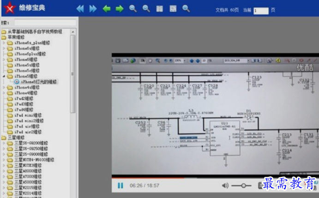Expand the 三星S6-G9250维修 folder arrow
The width and height of the screenshot is (319, 198).
pyautogui.click(x=4, y=148)
